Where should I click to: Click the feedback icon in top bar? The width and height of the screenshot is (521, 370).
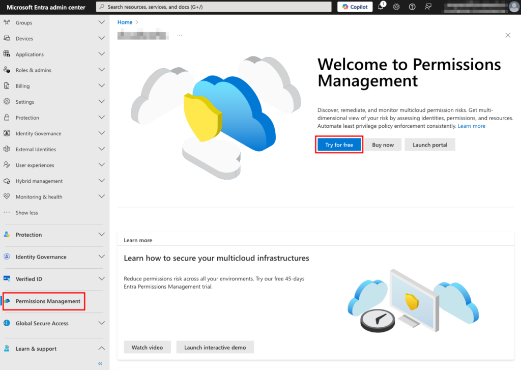click(428, 7)
